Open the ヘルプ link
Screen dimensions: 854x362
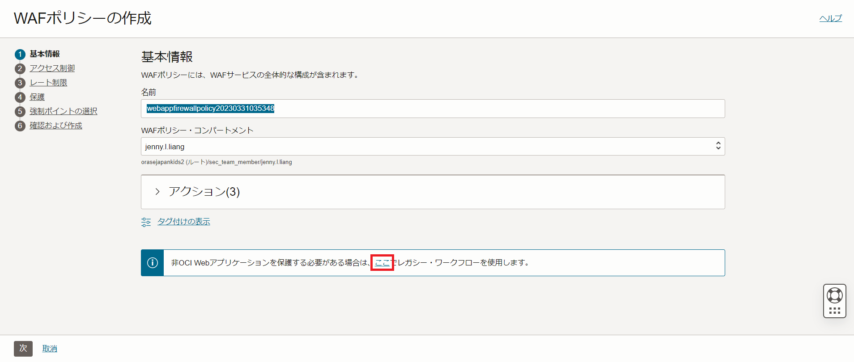pos(830,18)
